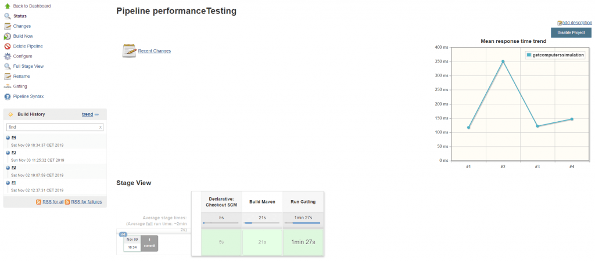Click the Gatling icon in the sidebar
Viewport: 595px width, 261px height.
click(x=7, y=86)
